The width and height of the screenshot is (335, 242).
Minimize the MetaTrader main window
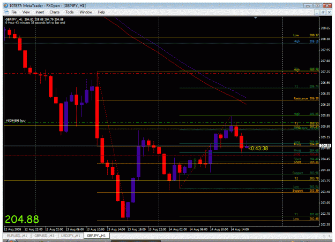pos(308,6)
